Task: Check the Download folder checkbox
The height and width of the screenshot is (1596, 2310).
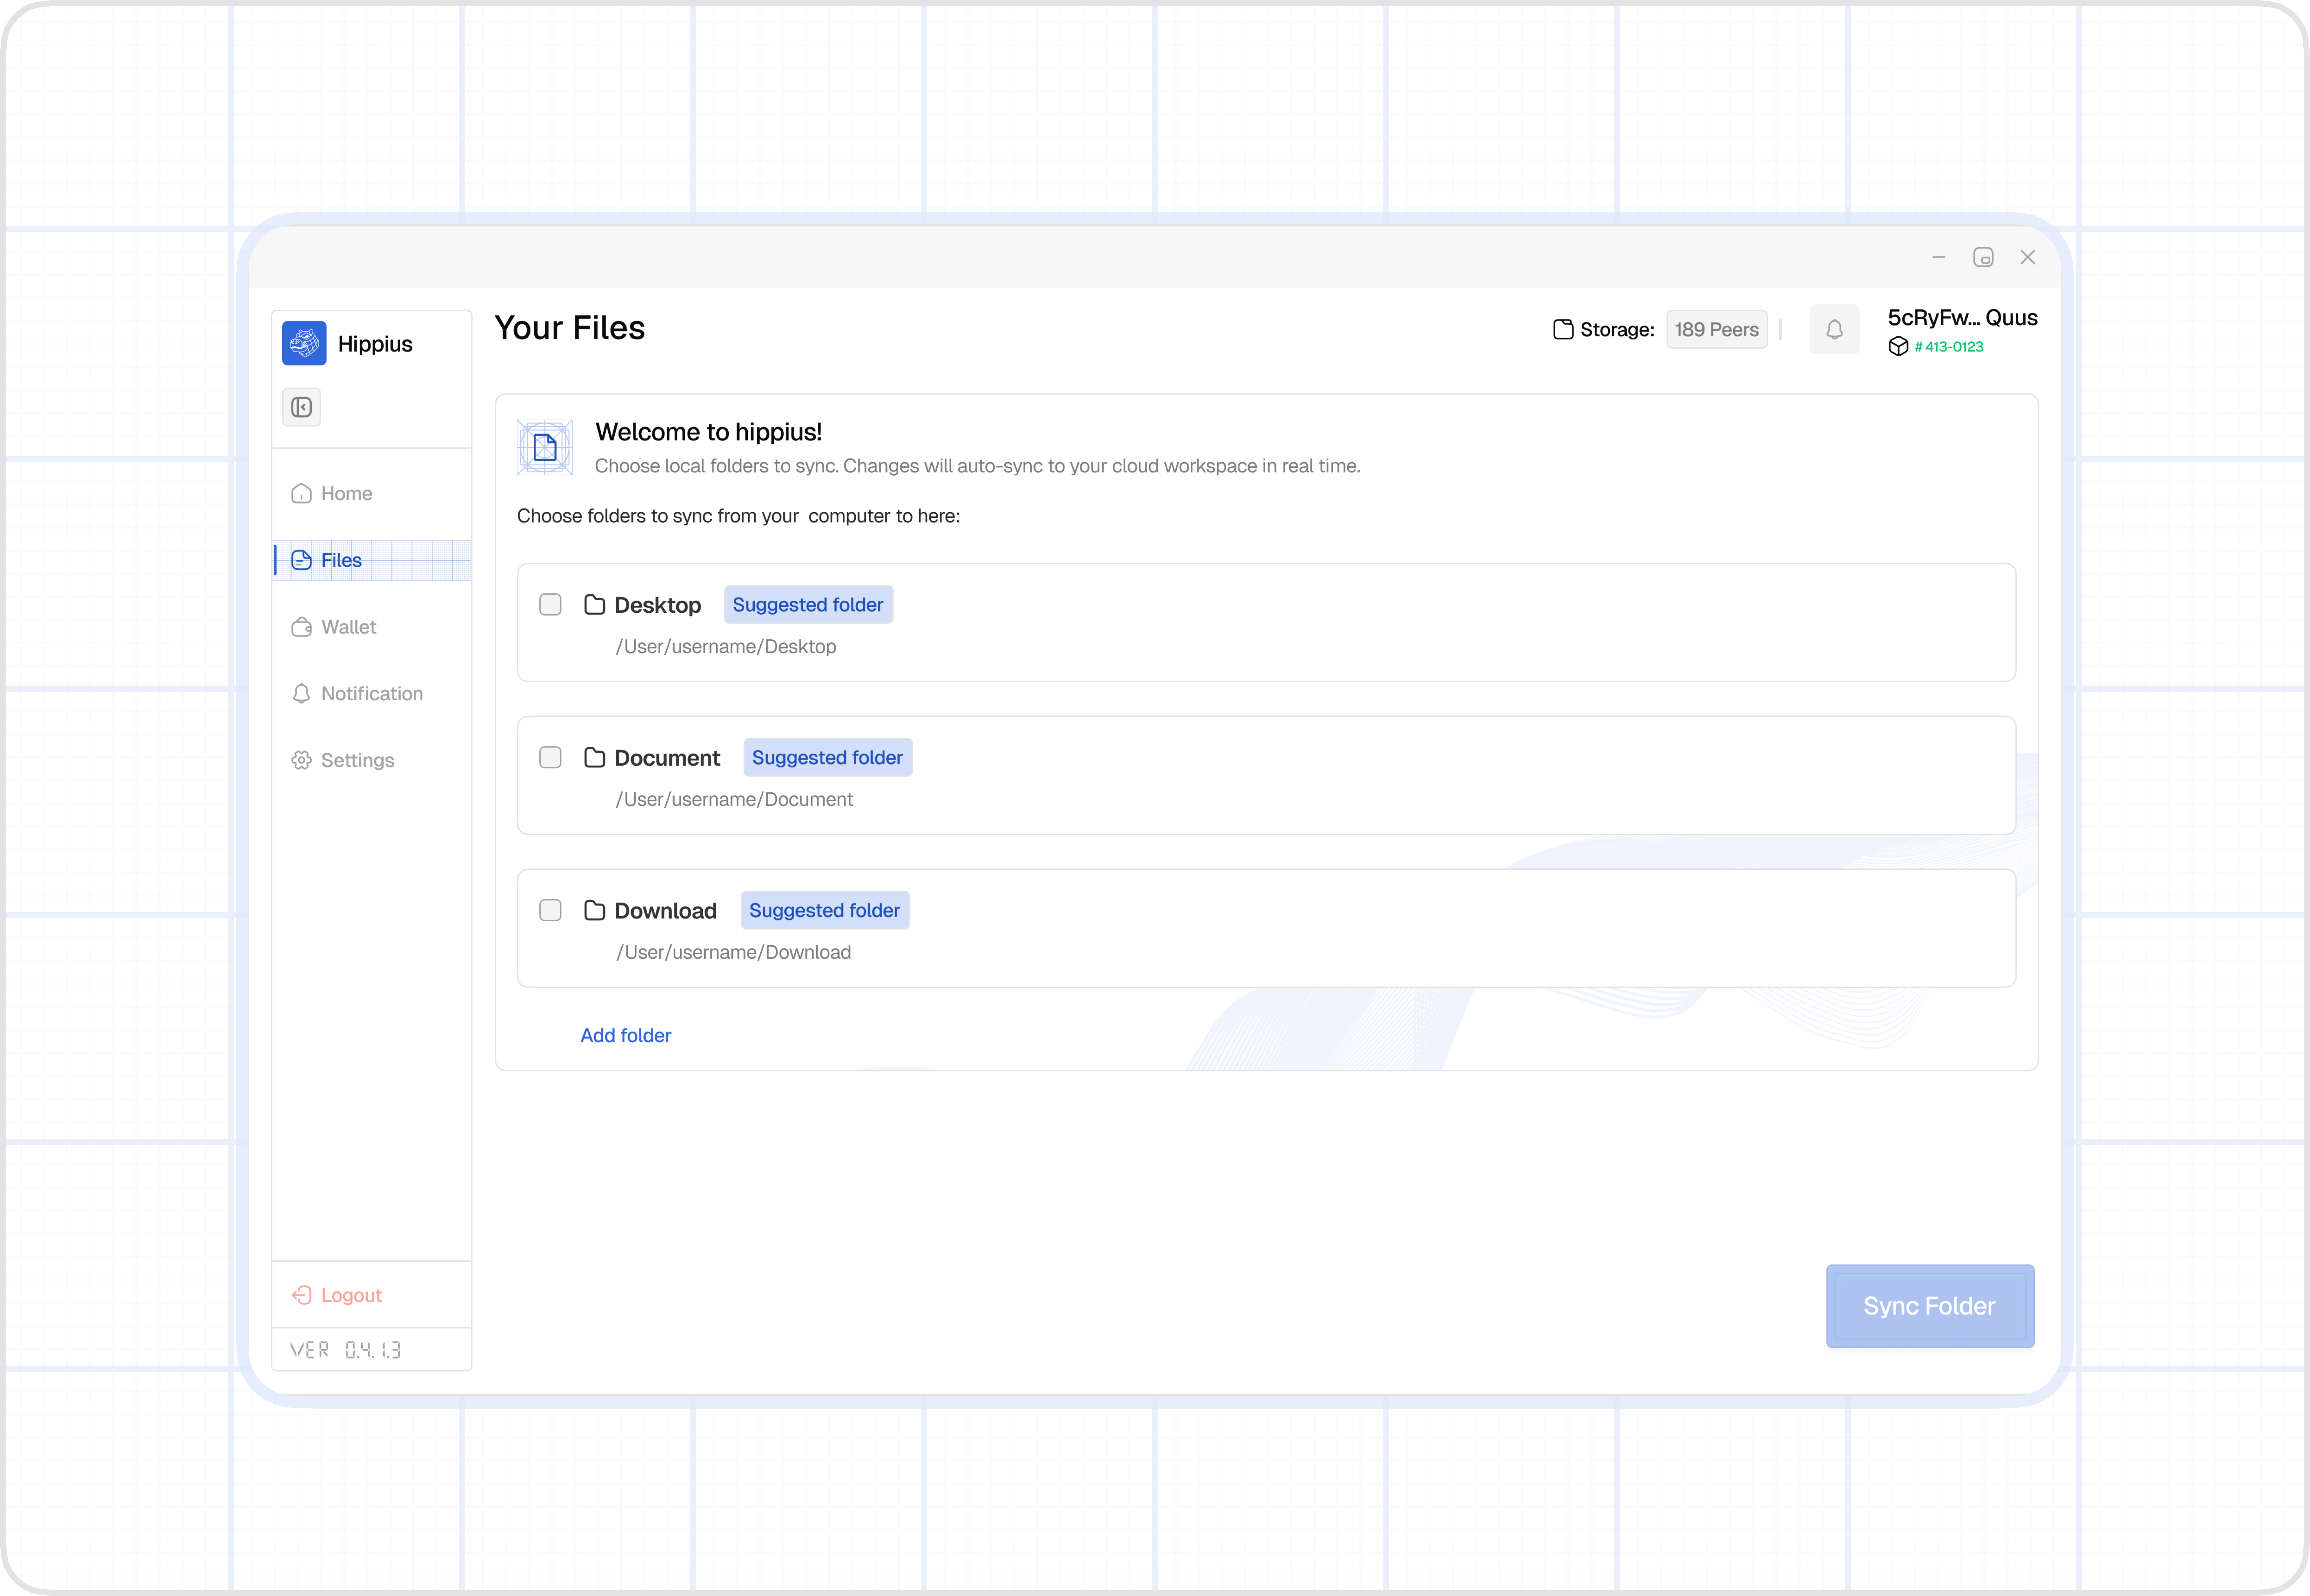Action: 550,910
